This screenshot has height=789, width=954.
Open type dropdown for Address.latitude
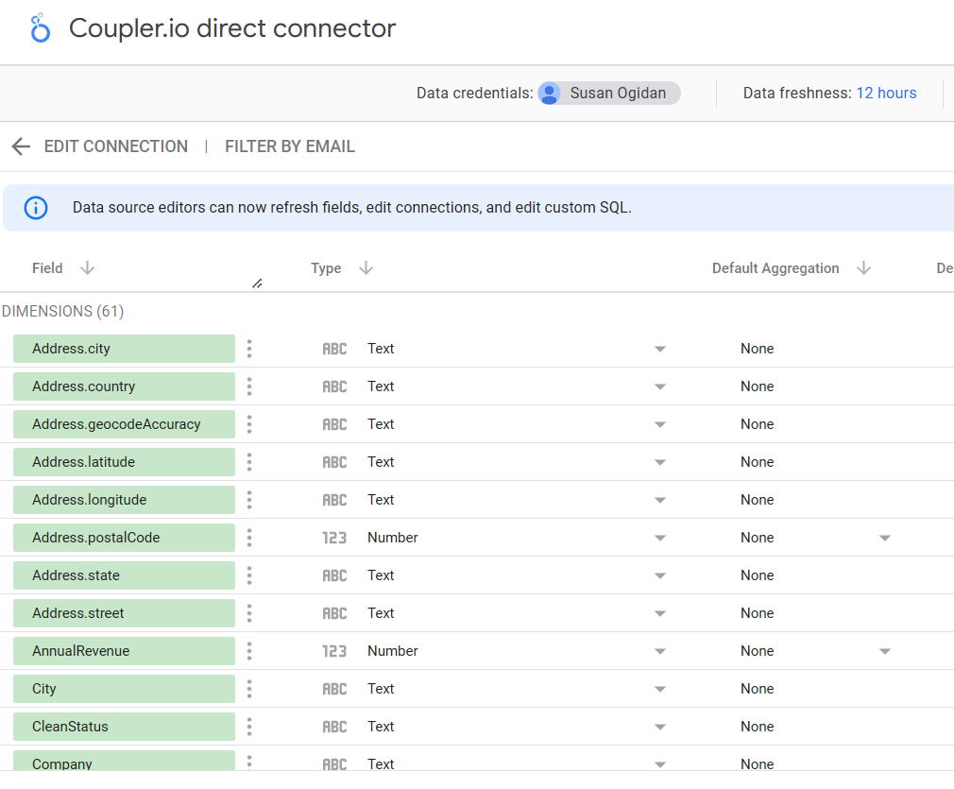click(660, 462)
